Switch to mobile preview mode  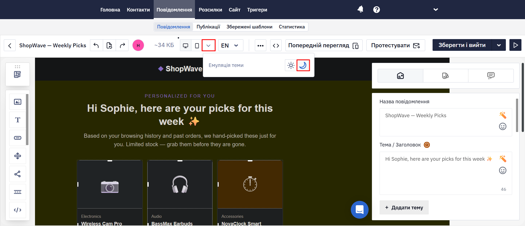point(197,45)
